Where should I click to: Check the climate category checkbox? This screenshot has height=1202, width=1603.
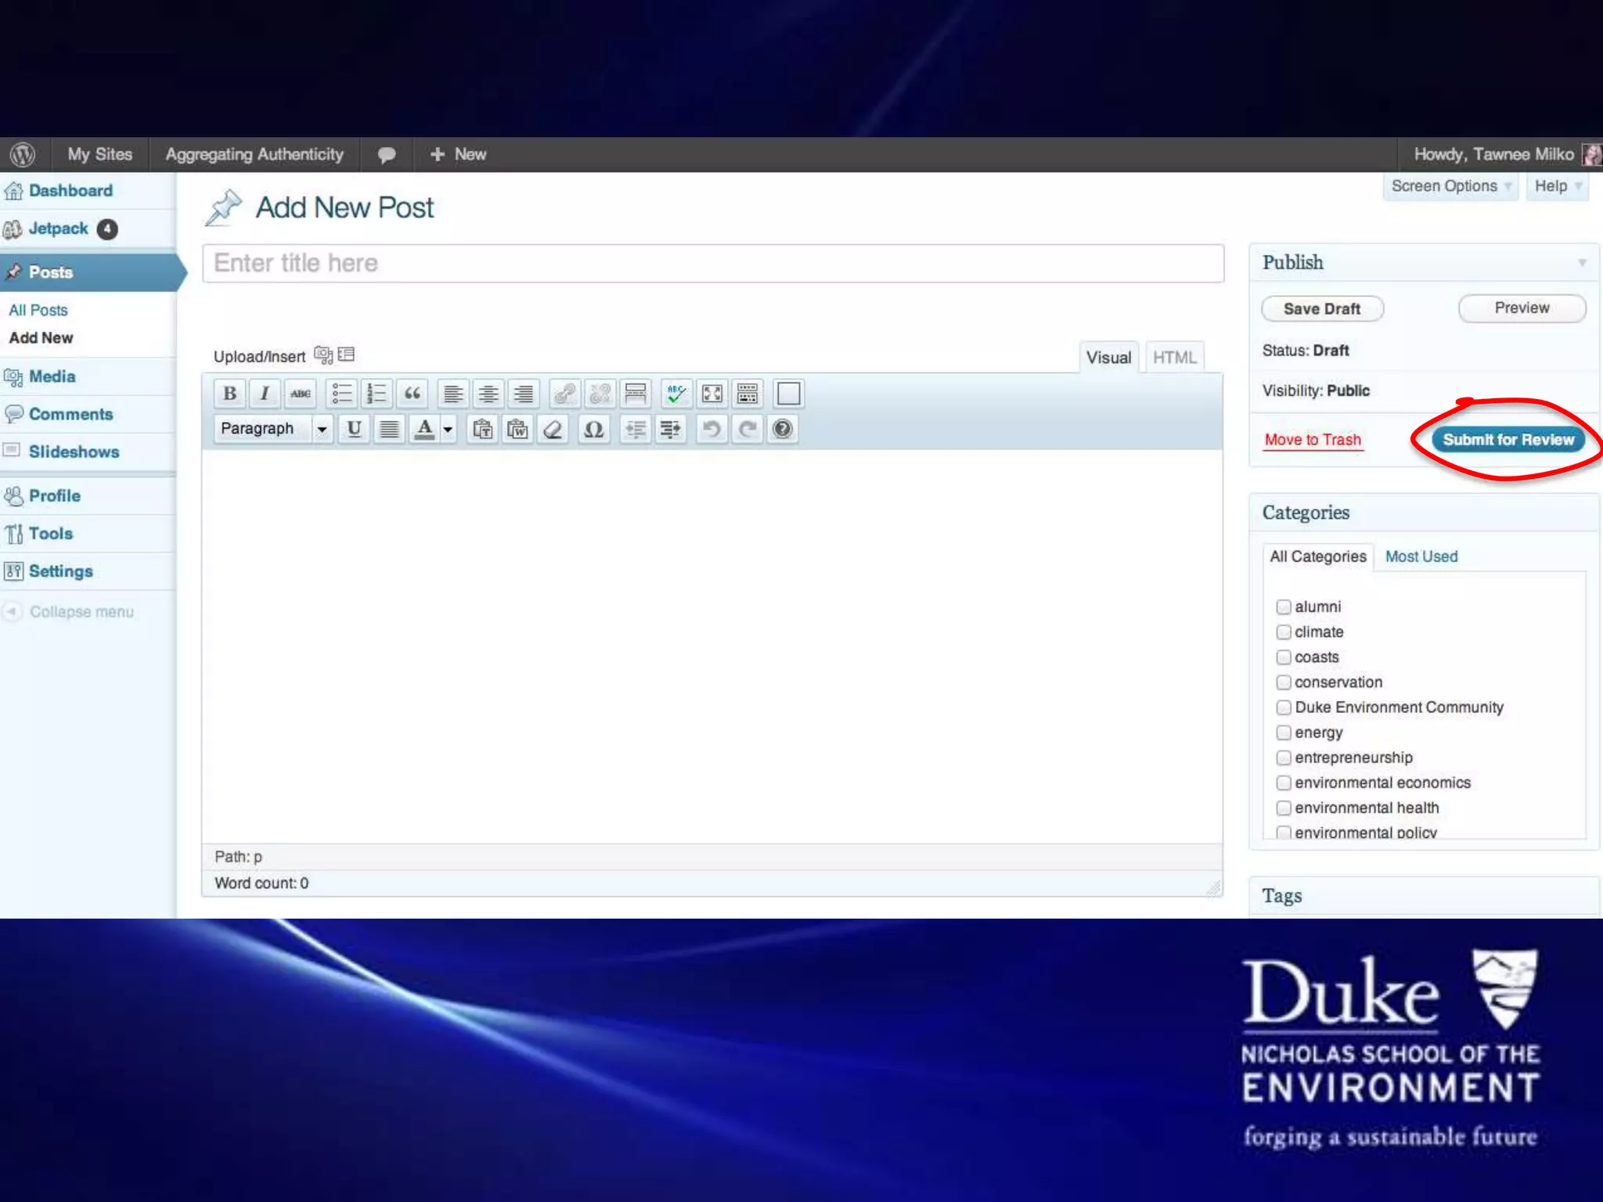click(x=1284, y=632)
